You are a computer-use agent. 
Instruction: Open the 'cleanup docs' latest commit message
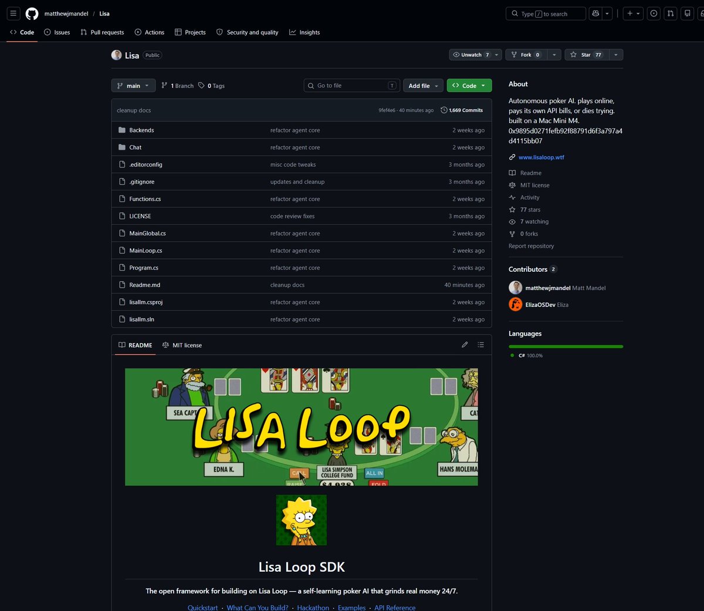(134, 110)
